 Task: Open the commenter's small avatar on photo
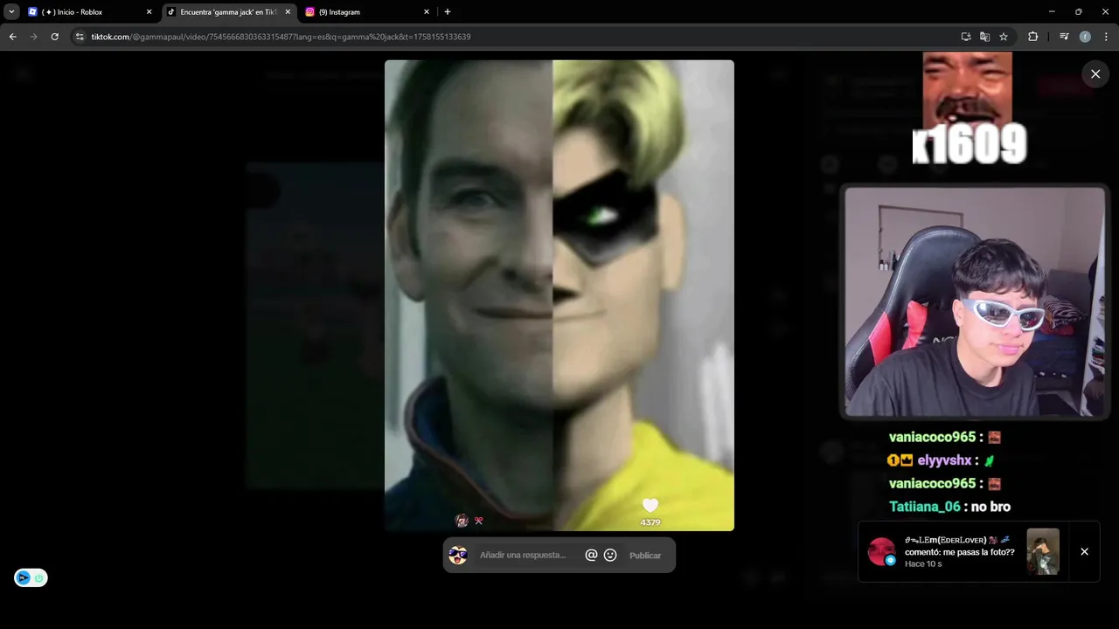(462, 521)
